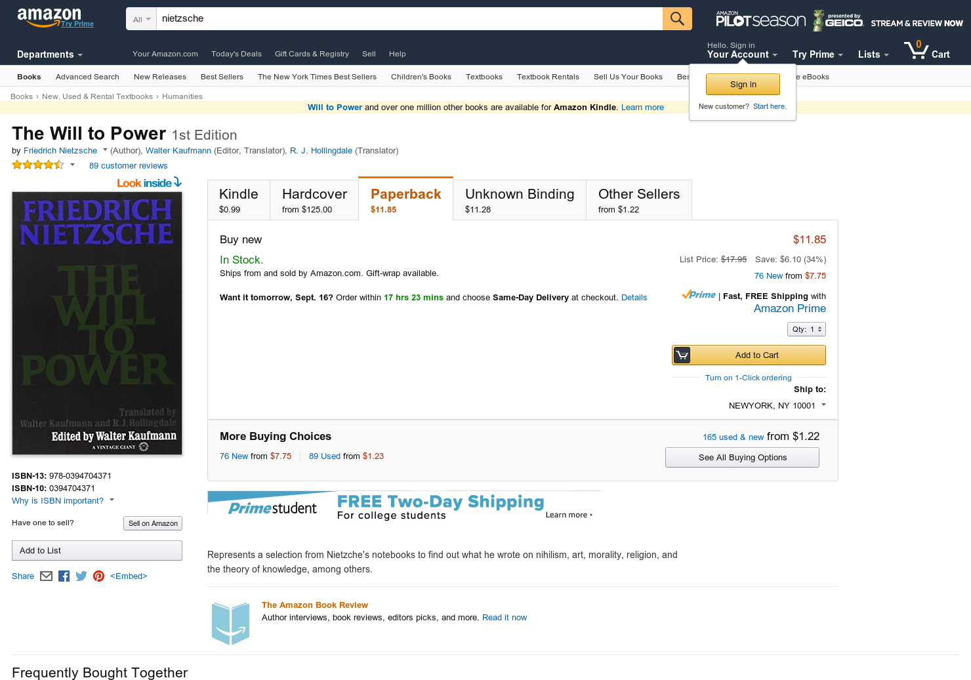The width and height of the screenshot is (971, 680).
Task: Click Look inside above book cover
Action: 150,183
